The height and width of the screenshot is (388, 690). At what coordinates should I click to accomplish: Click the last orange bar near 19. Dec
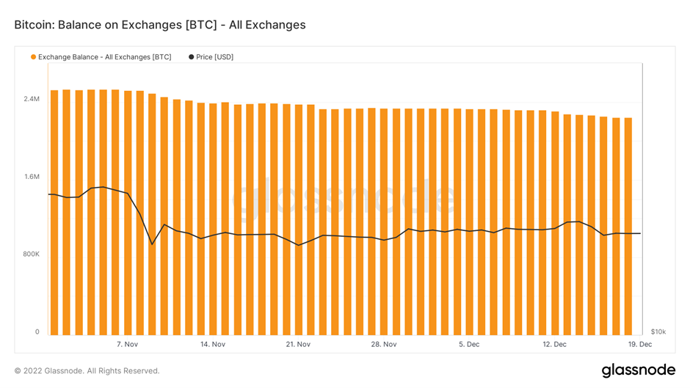(628, 227)
